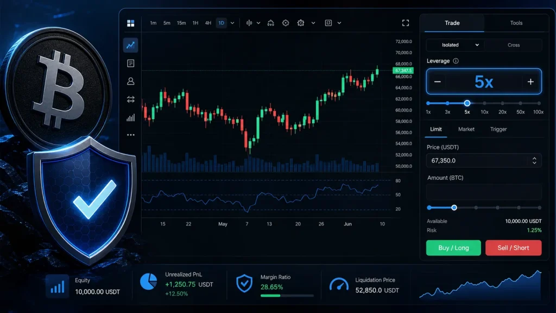Click the Equity bar chart icon

pyautogui.click(x=58, y=286)
